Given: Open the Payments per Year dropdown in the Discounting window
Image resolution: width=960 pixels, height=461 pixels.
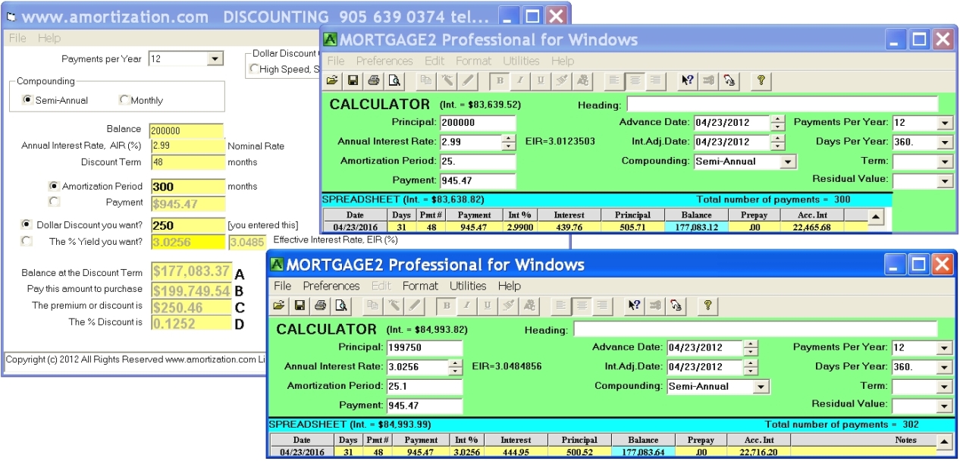Looking at the screenshot, I should (215, 59).
